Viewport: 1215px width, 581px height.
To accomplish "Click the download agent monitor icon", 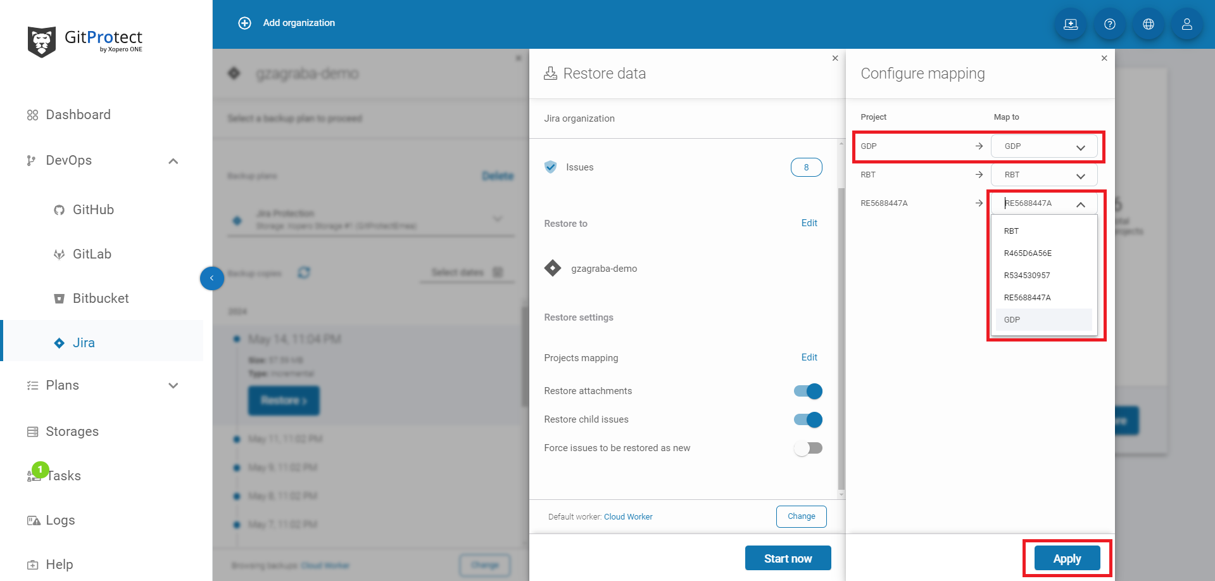I will tap(1071, 24).
